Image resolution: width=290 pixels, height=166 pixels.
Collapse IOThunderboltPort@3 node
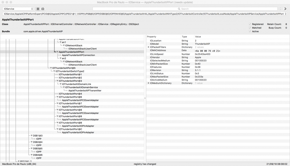pyautogui.click(x=57, y=81)
